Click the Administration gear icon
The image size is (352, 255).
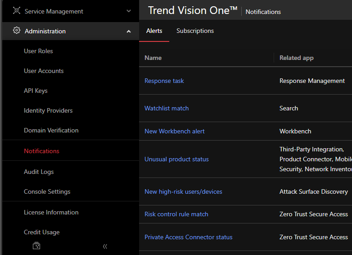(17, 31)
